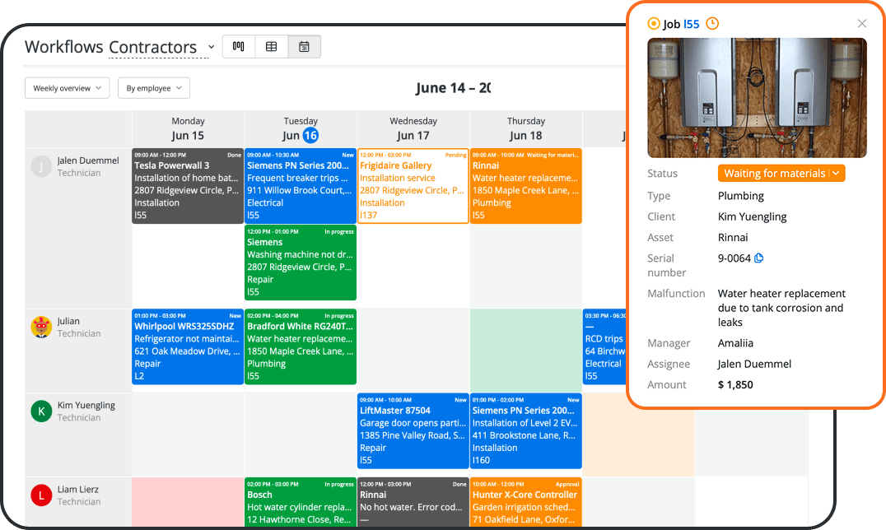This screenshot has height=530, width=886.
Task: Click the manager name Amaliia
Action: click(735, 343)
